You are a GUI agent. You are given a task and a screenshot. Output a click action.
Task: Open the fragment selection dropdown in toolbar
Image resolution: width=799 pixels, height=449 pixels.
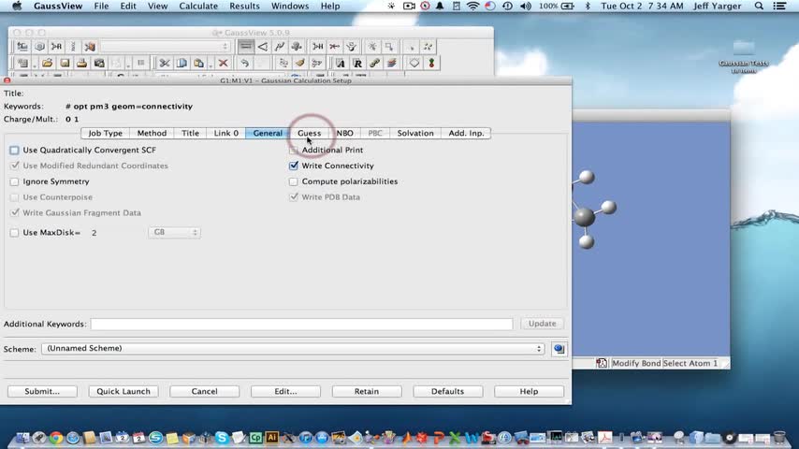click(x=165, y=47)
